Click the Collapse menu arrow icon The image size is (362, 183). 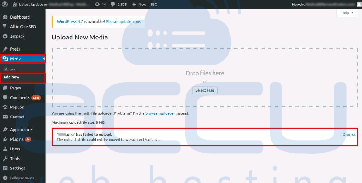[5, 178]
